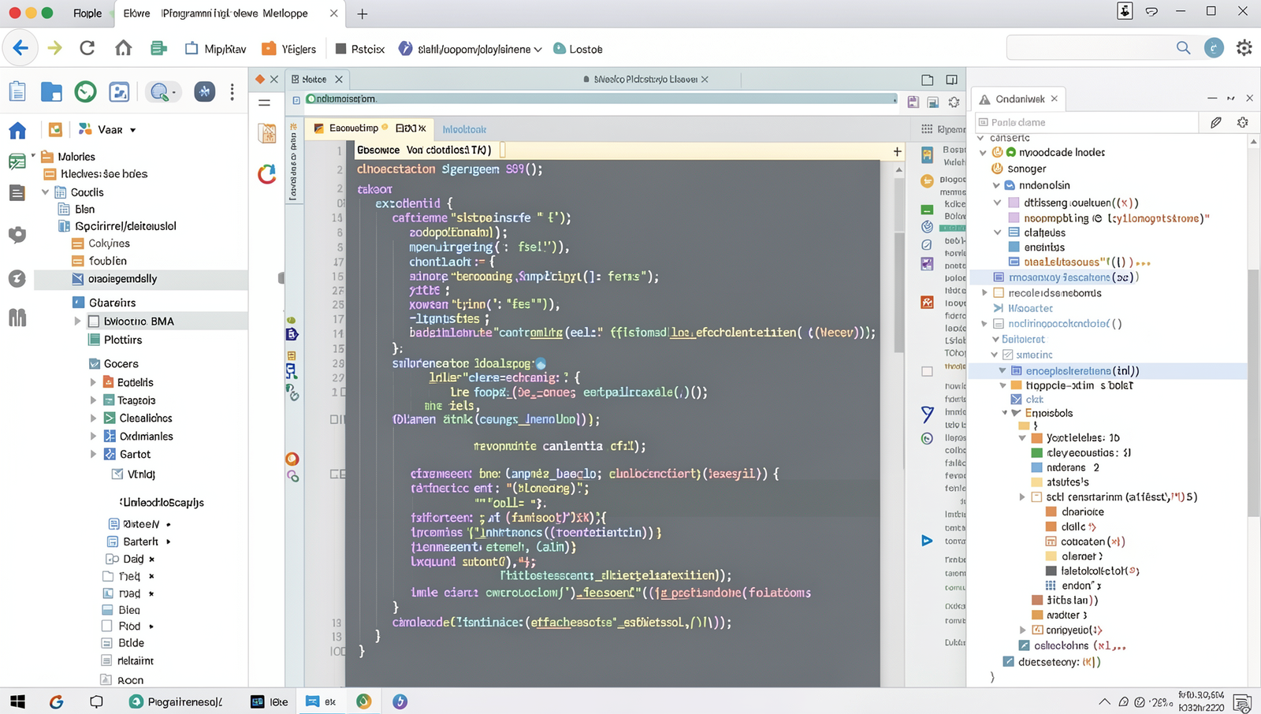Open settings gear at top right
Image resolution: width=1261 pixels, height=714 pixels.
[x=1244, y=48]
